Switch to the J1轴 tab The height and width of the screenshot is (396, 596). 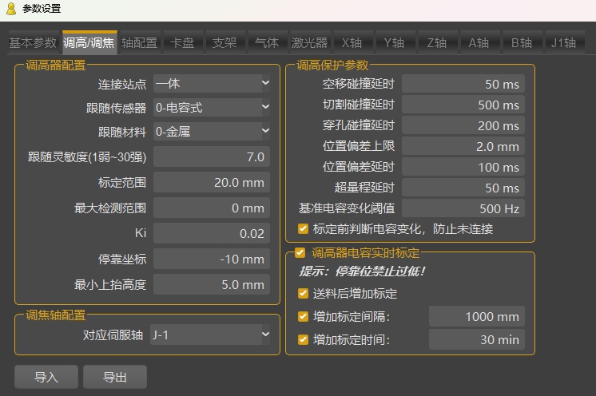564,42
